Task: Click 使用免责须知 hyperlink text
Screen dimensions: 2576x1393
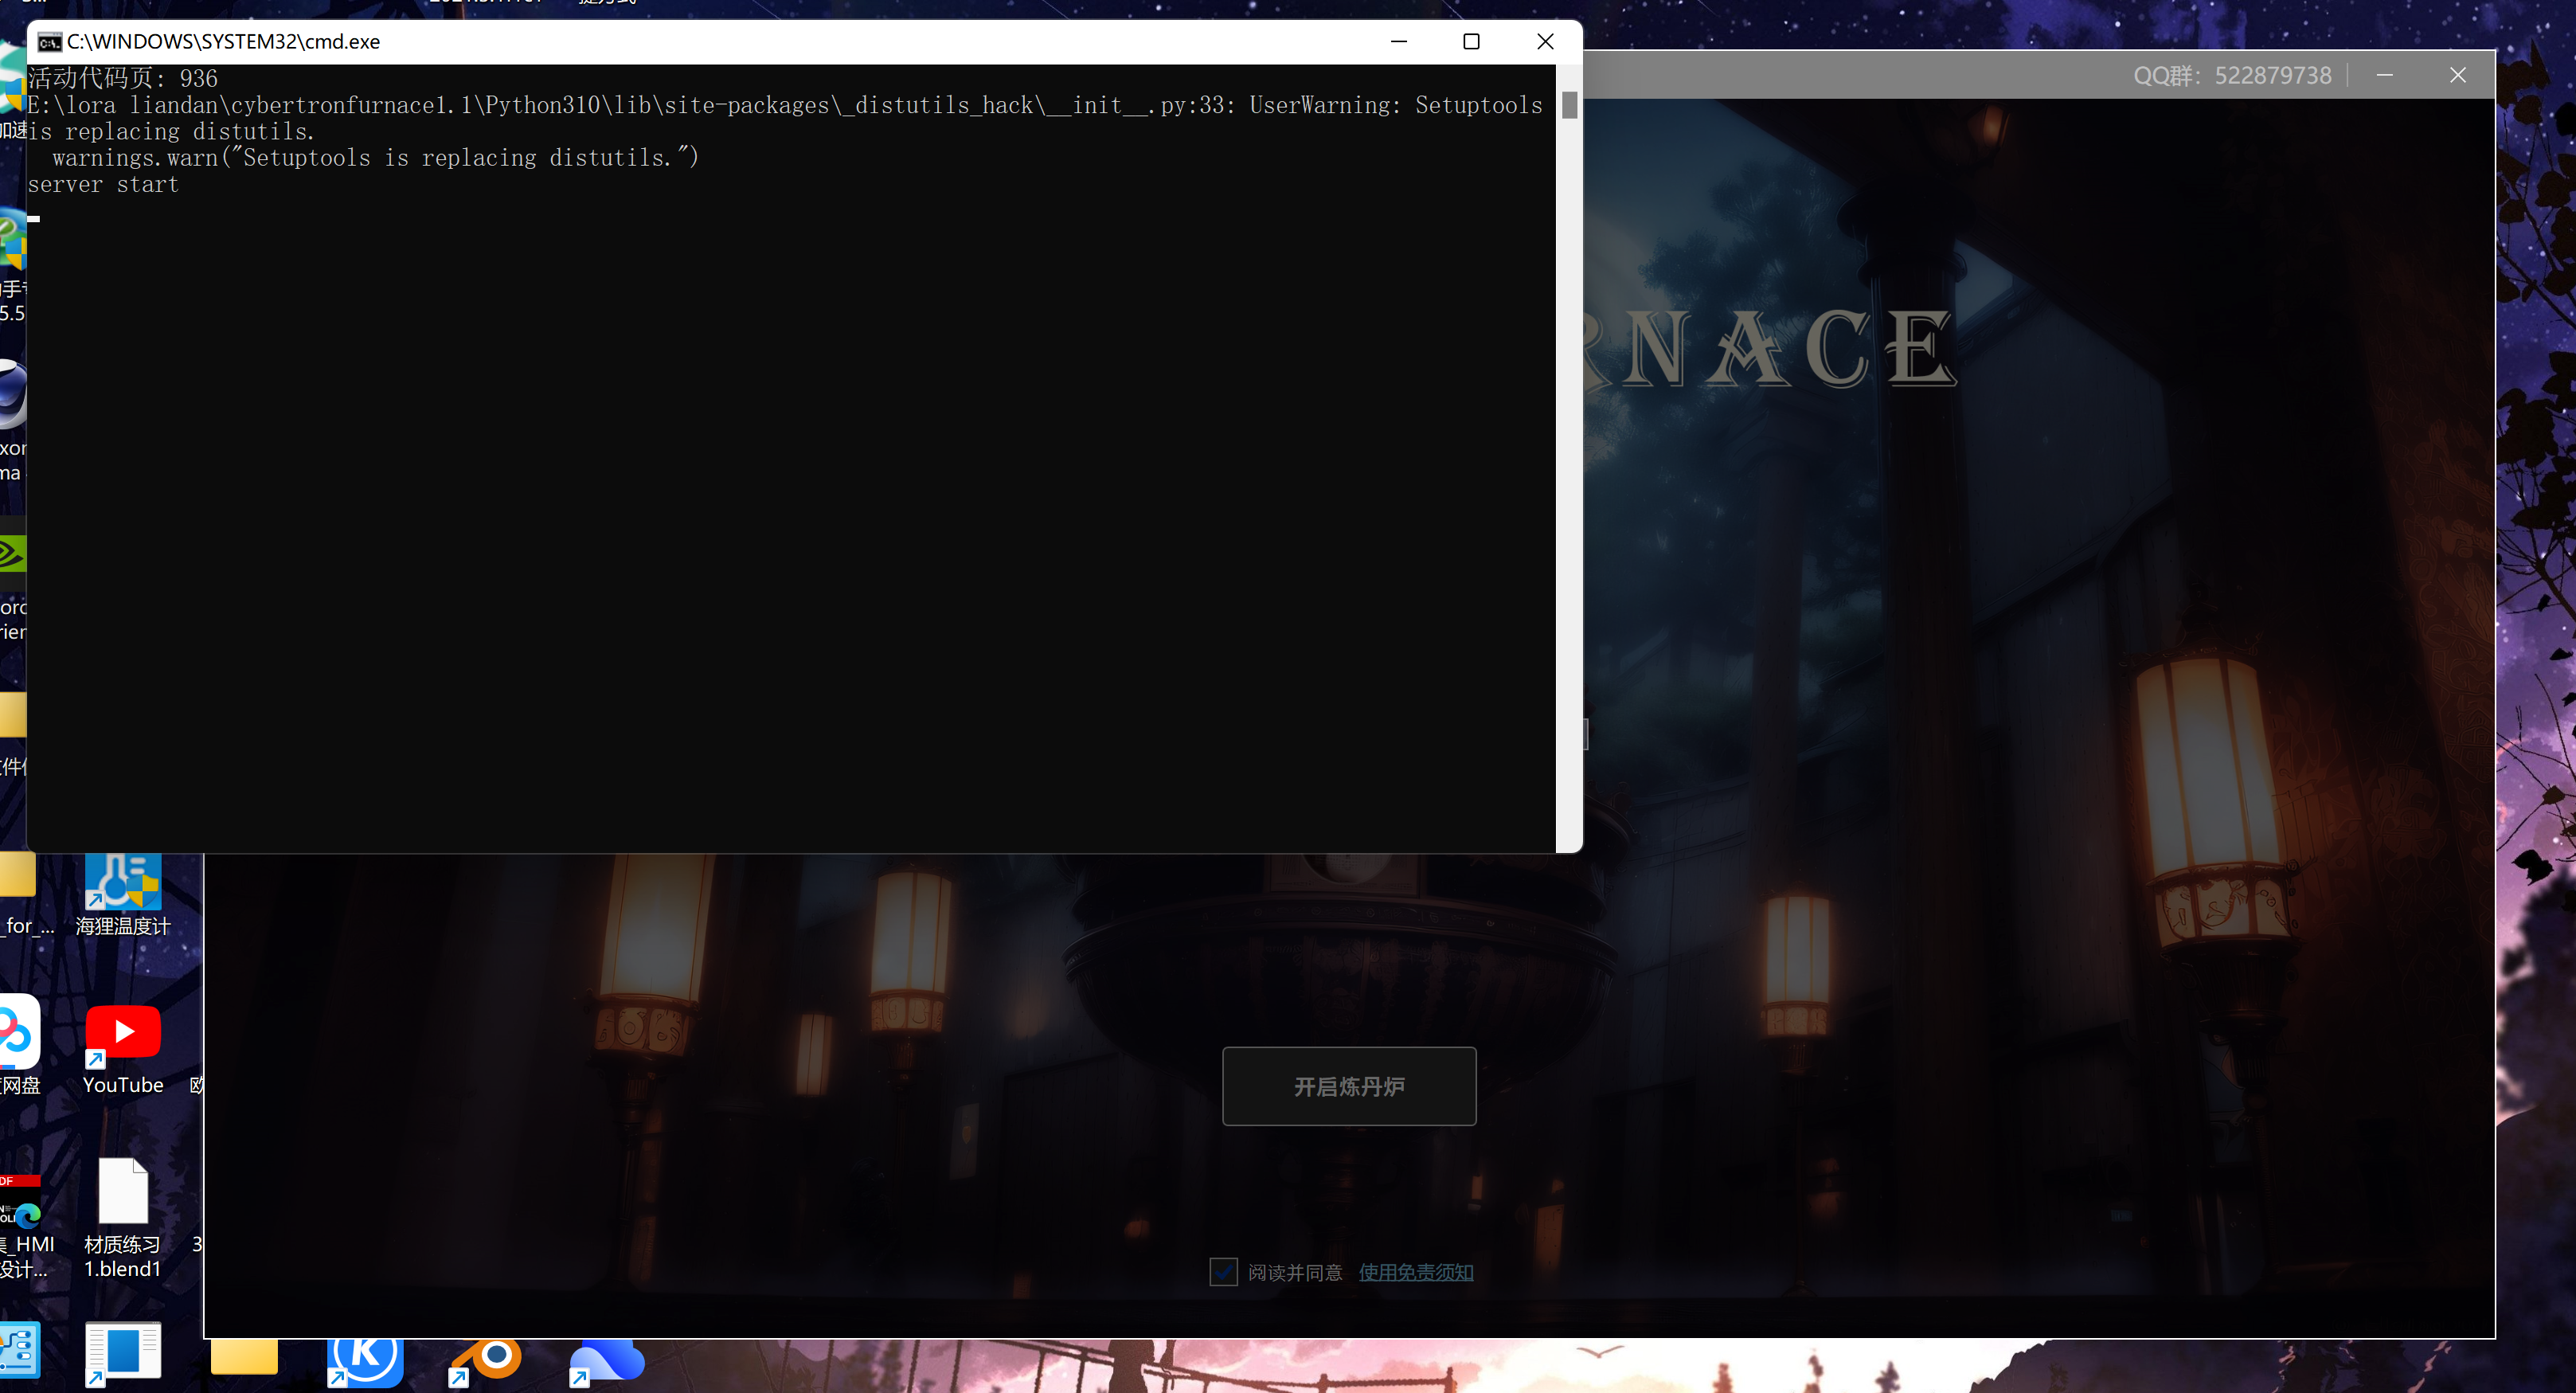Action: [x=1417, y=1271]
